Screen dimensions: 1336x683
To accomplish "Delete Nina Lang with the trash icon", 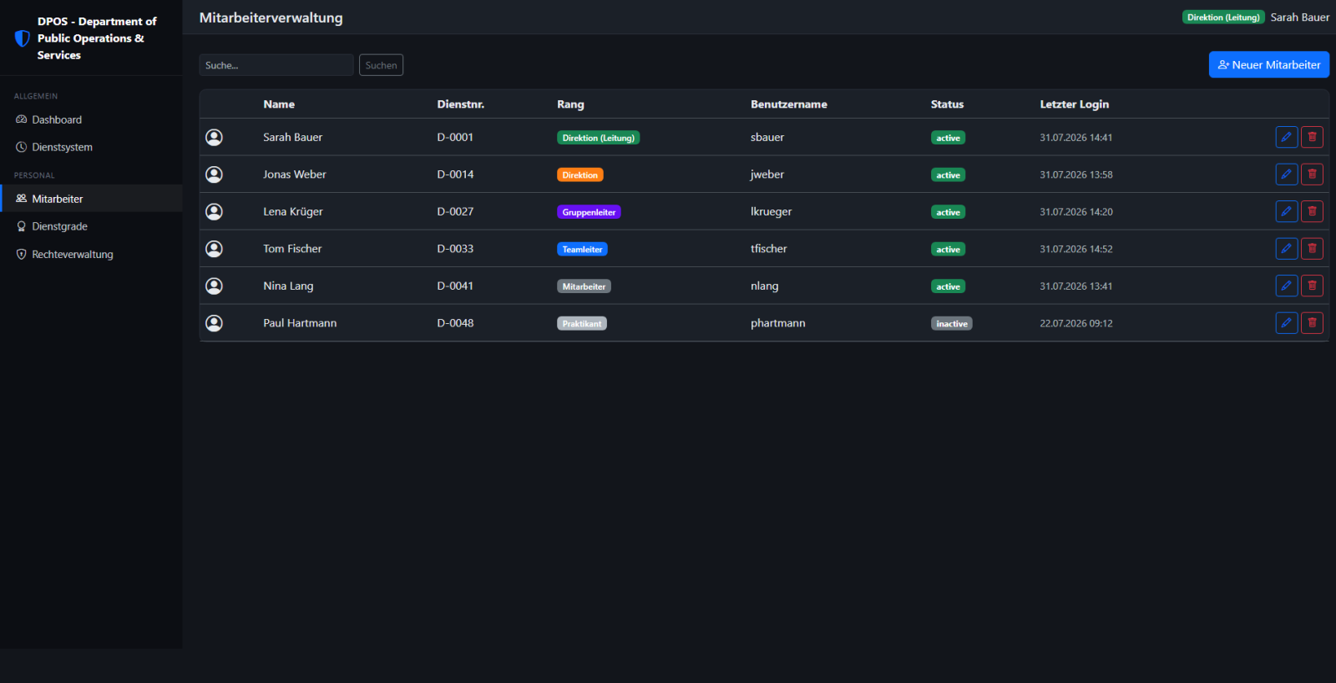I will pos(1312,286).
